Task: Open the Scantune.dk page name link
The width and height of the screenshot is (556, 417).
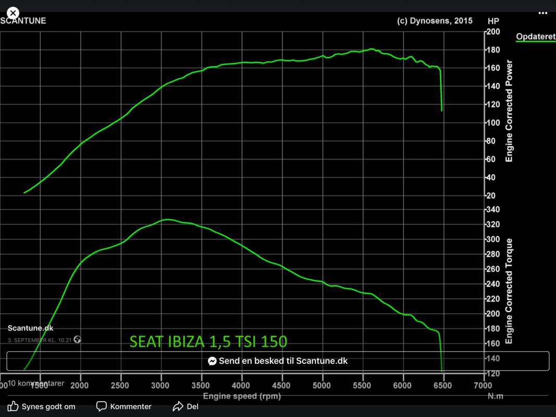Action: pos(30,328)
